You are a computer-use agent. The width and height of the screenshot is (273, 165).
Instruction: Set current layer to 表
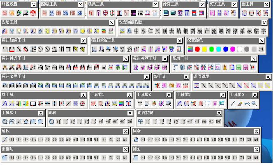coord(172,31)
